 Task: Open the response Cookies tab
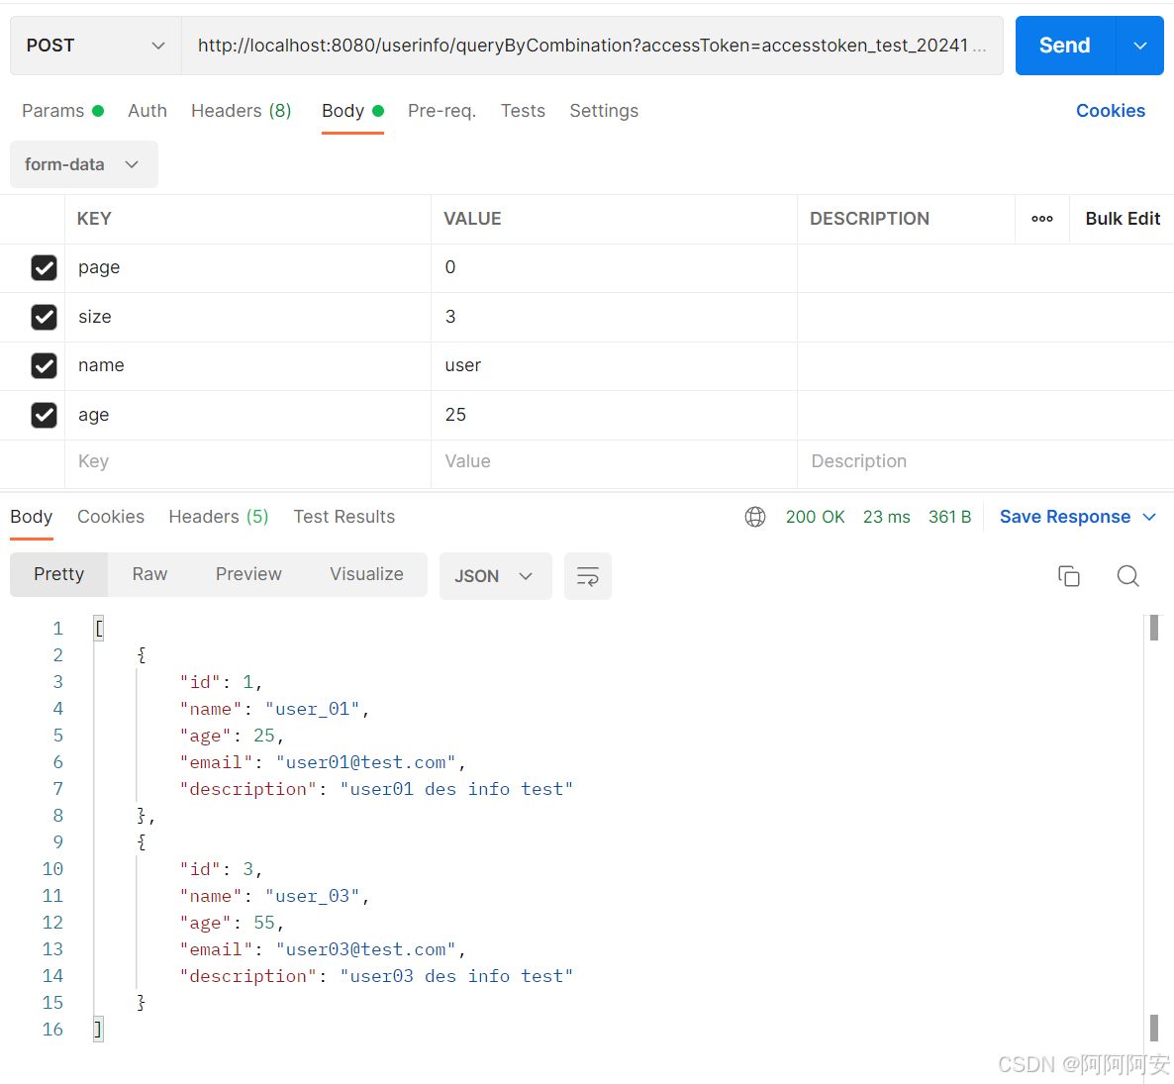[x=111, y=517]
